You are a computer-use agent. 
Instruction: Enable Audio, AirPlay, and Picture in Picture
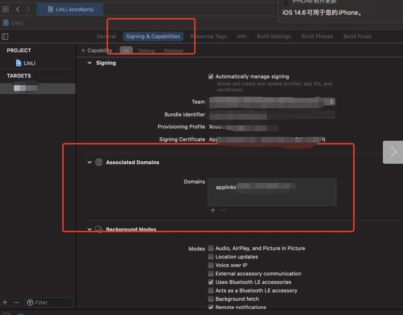tap(211, 248)
